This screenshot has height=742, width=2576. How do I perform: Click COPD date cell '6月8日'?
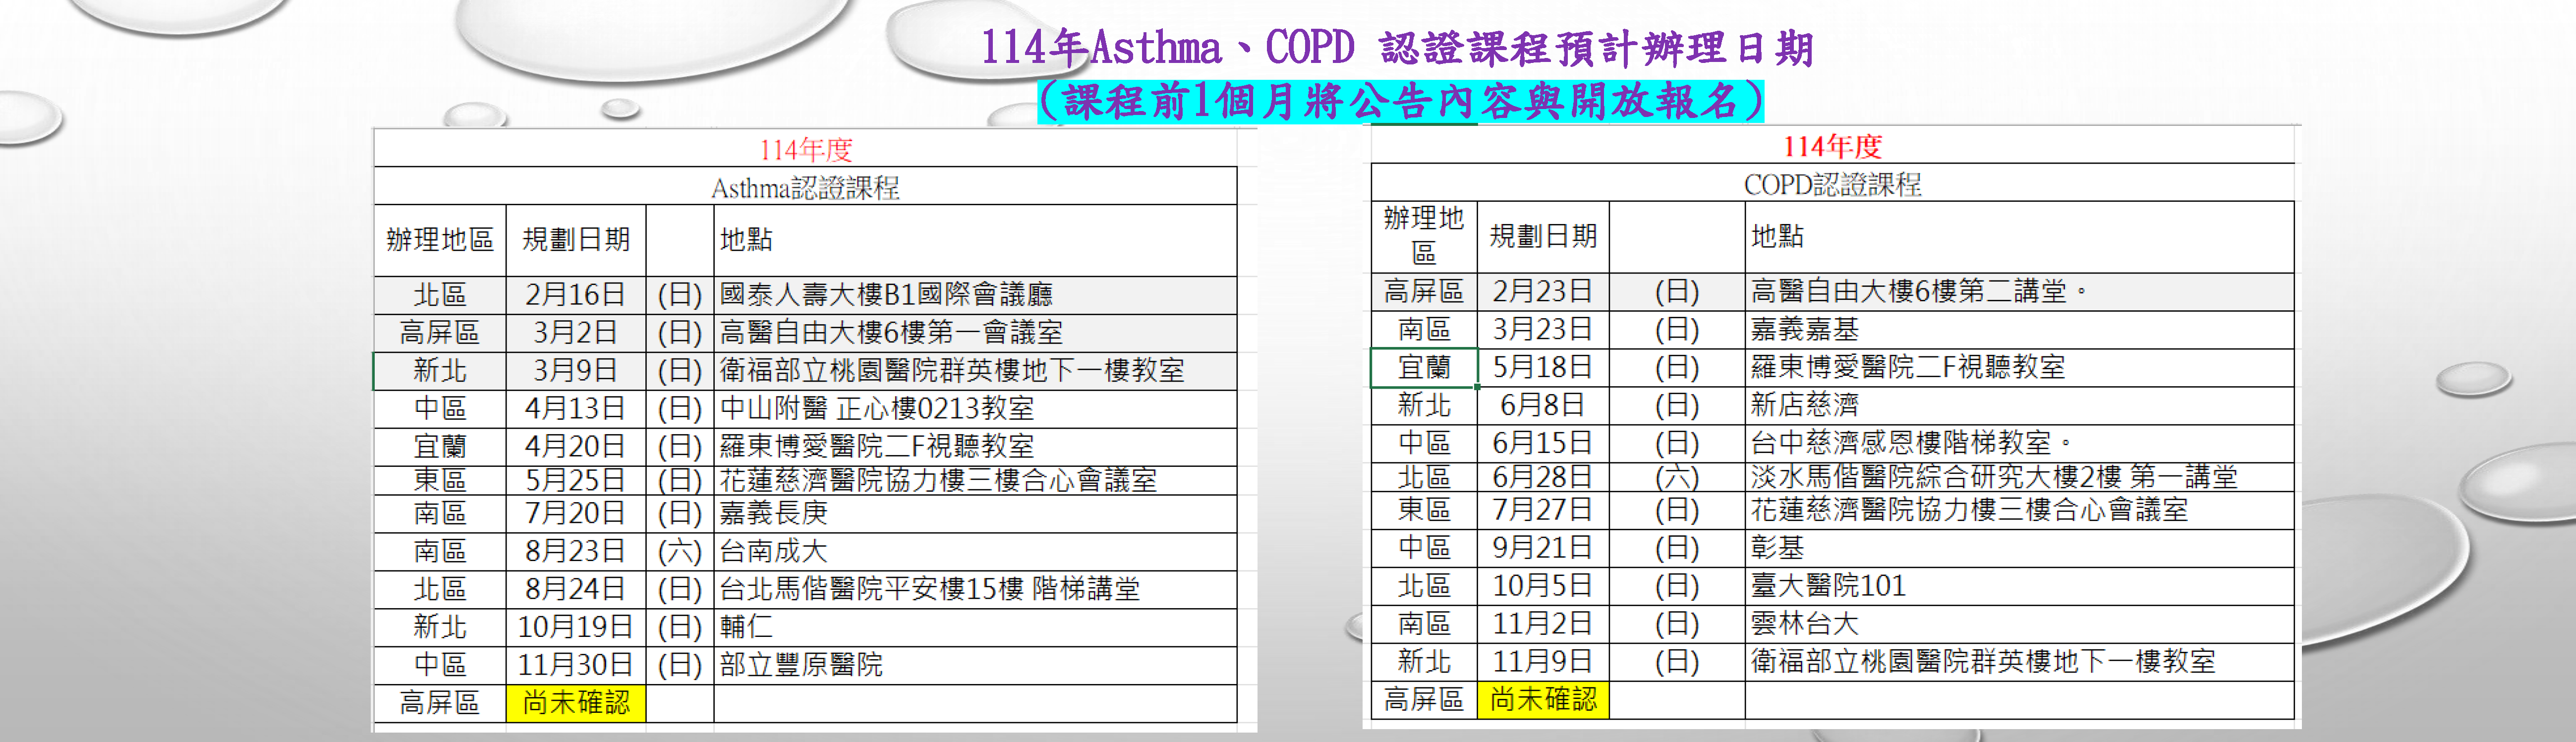pyautogui.click(x=1543, y=405)
